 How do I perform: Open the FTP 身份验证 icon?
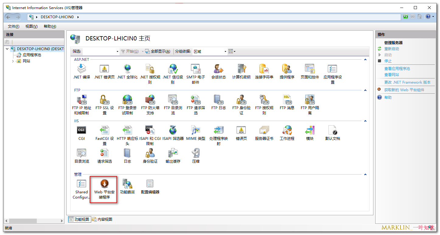[x=241, y=99]
